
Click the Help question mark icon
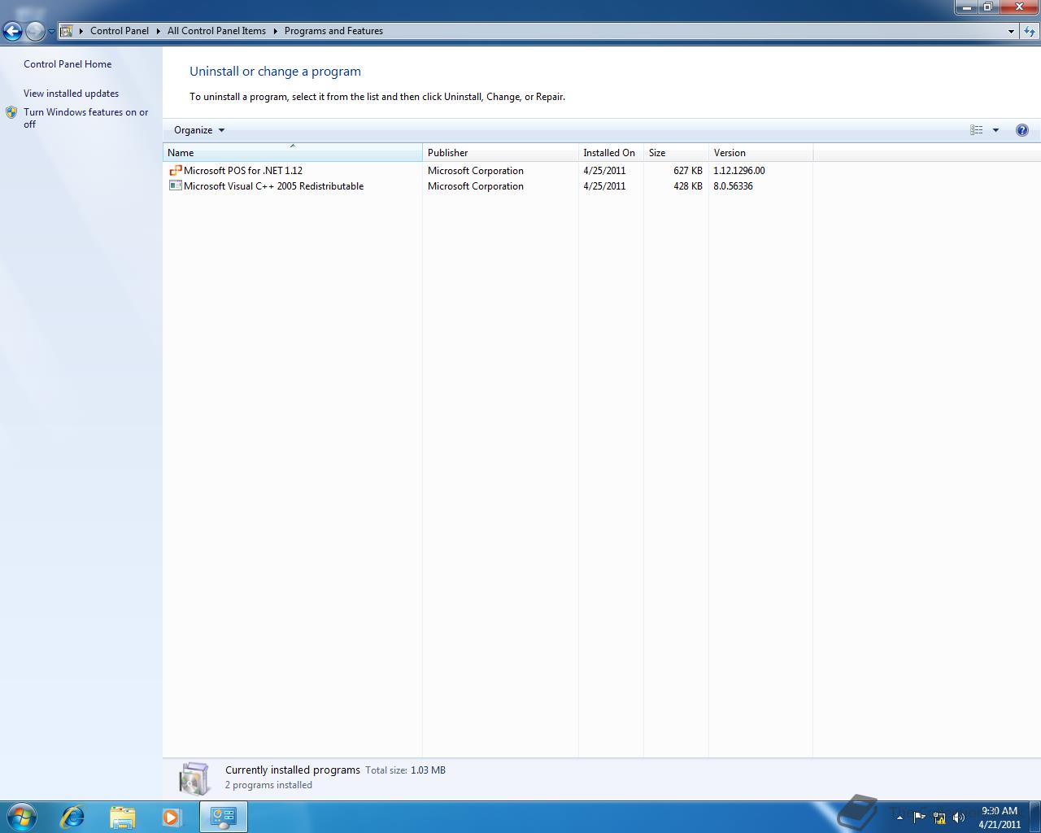[x=1022, y=130]
